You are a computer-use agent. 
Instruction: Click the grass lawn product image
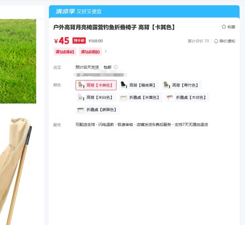pyautogui.click(x=18, y=61)
